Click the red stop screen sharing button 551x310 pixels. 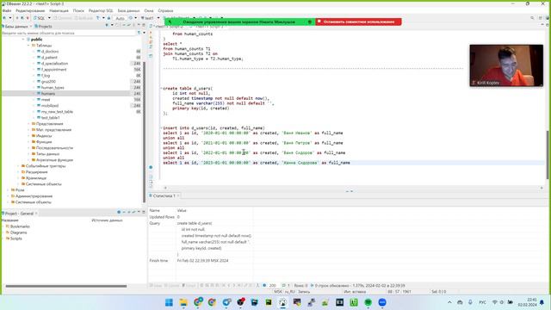(358, 22)
